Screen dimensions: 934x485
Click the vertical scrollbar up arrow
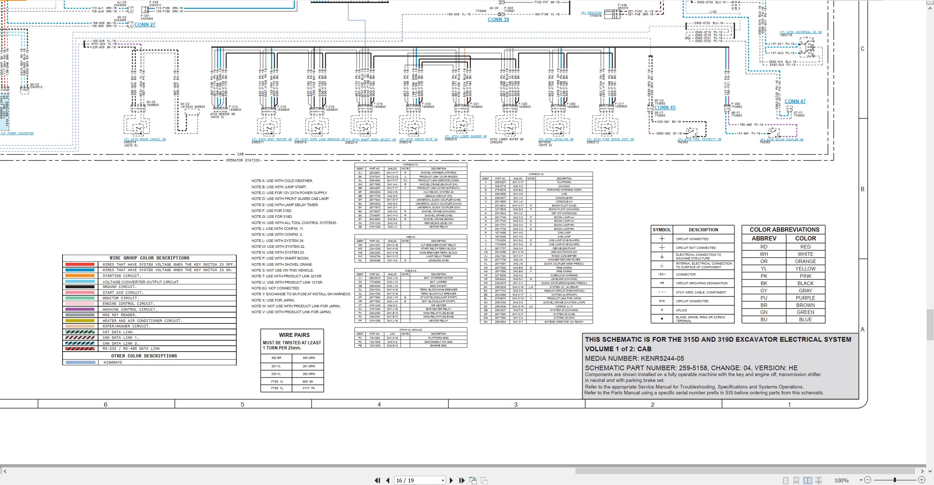[930, 8]
